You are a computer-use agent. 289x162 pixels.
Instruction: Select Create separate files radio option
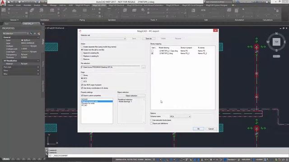click(x=82, y=47)
